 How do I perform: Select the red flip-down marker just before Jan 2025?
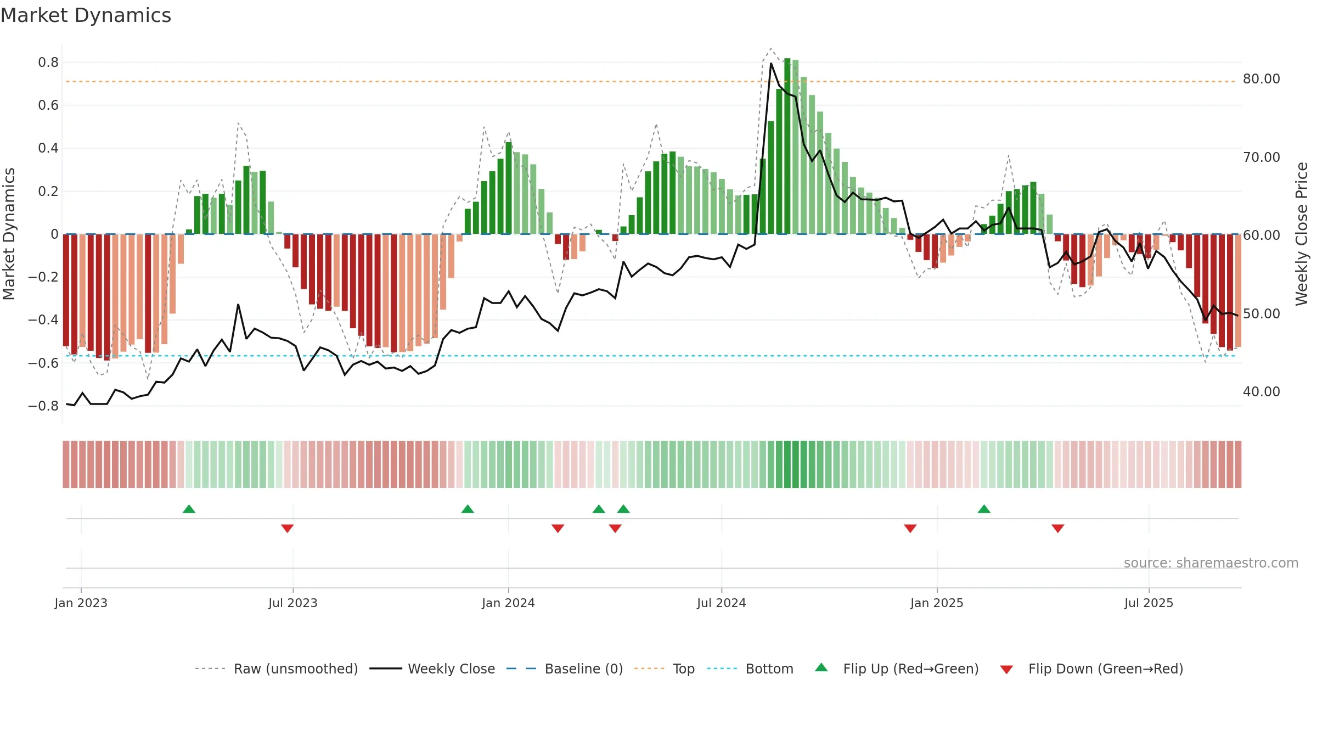910,529
